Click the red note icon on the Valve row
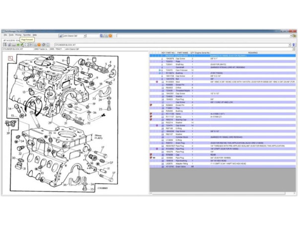Screen dimensions: 298x225 point(151,114)
